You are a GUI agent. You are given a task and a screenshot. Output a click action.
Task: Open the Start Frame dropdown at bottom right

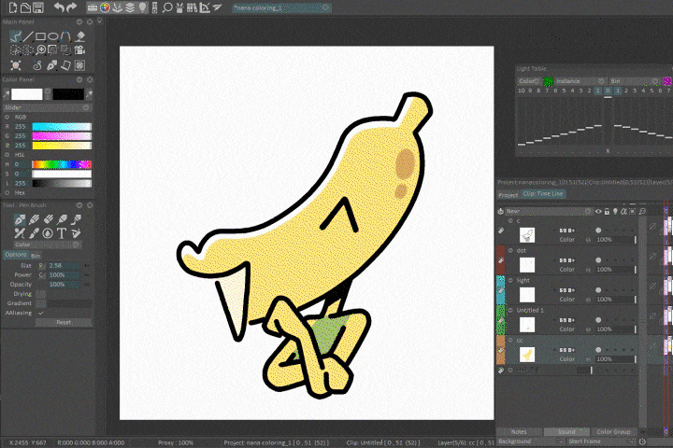point(602,441)
